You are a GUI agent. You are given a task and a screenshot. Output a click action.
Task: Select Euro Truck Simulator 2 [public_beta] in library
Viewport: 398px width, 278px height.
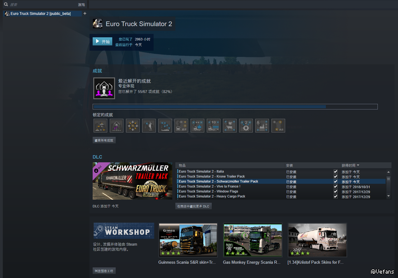(42, 14)
